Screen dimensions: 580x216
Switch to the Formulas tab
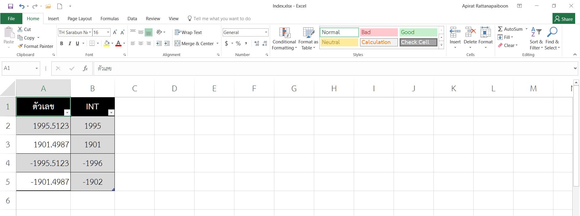coord(110,18)
